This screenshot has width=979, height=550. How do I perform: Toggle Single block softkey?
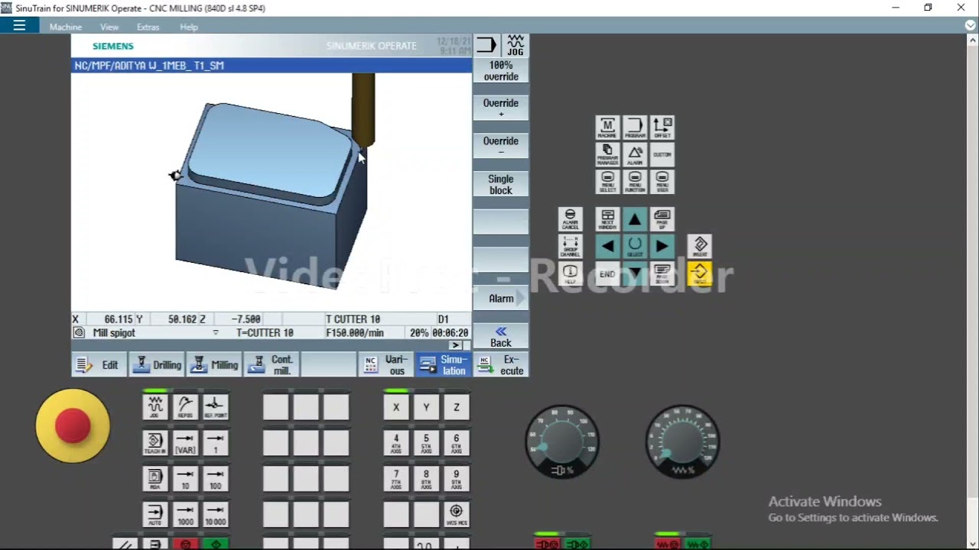tap(501, 184)
